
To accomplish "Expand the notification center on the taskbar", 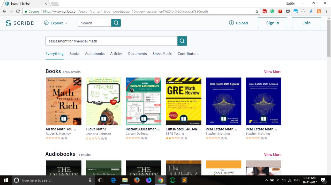I will coord(324,180).
